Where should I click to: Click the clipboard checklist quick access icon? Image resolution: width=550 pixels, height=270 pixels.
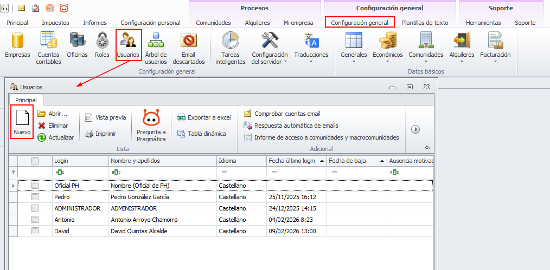[35, 8]
